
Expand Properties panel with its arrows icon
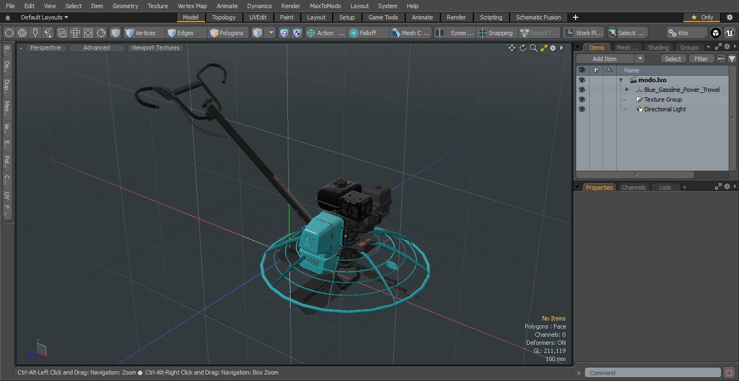pyautogui.click(x=718, y=186)
